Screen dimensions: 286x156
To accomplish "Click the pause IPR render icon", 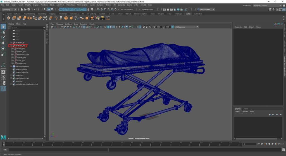I will click(x=189, y=9).
